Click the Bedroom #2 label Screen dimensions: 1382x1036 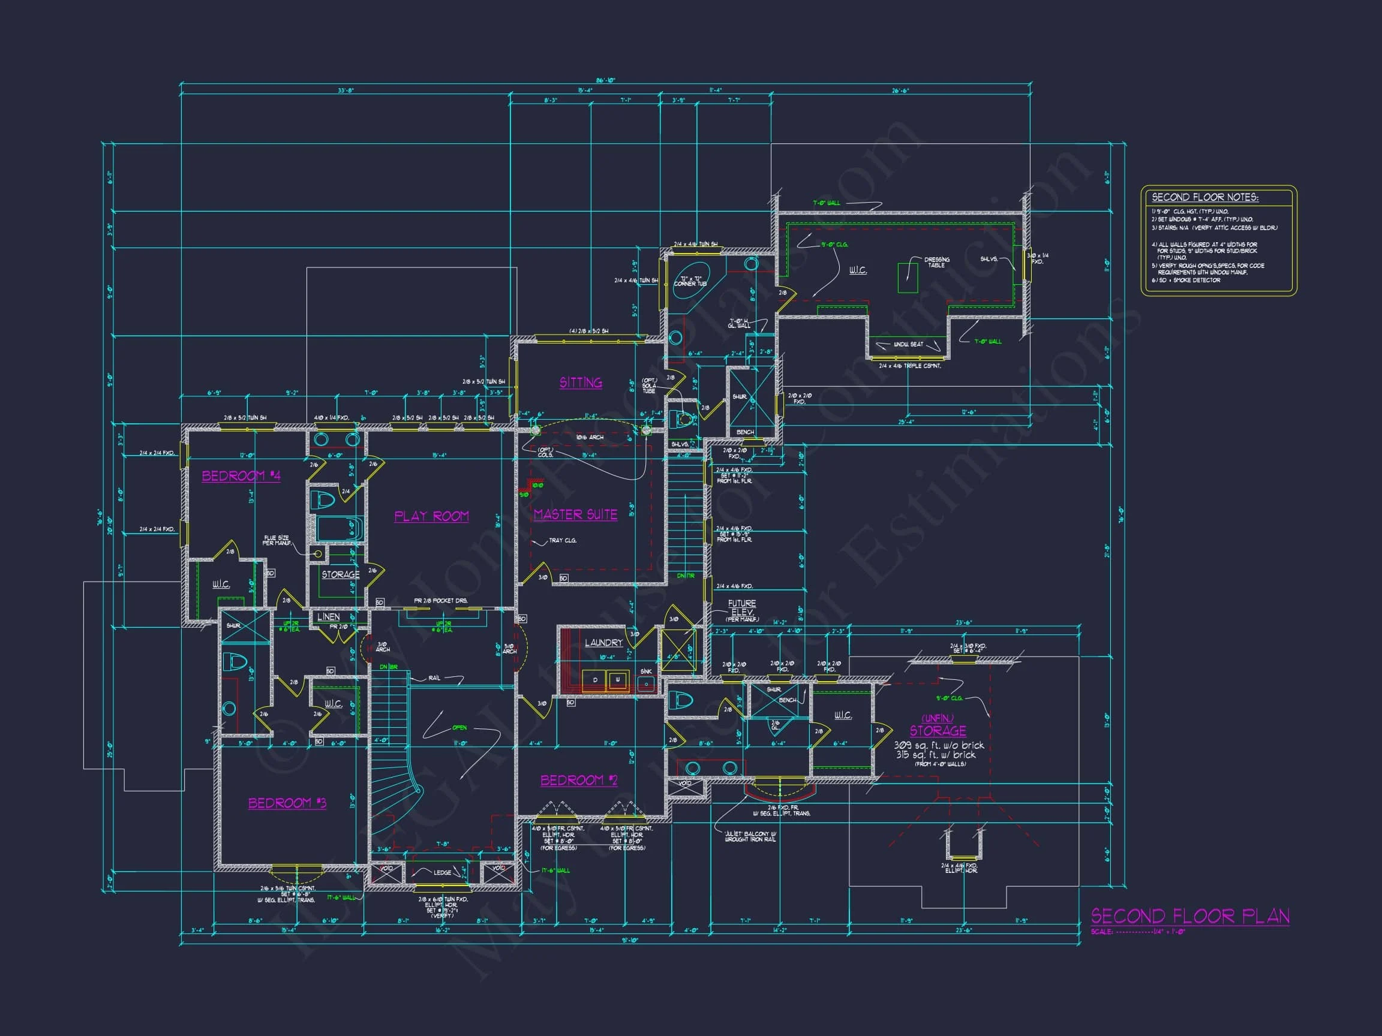tap(579, 780)
